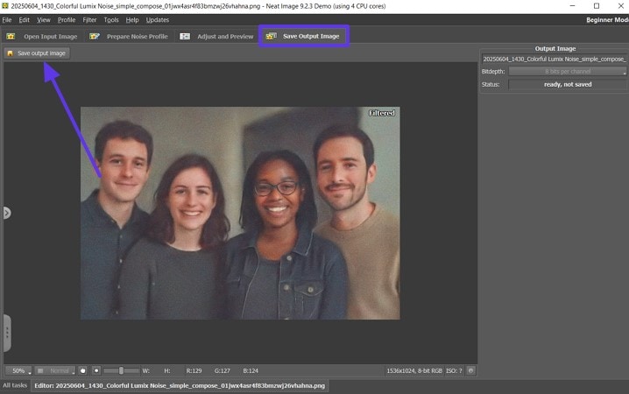Click floppy disk icon on Save output image
This screenshot has height=394, width=629.
10,53
